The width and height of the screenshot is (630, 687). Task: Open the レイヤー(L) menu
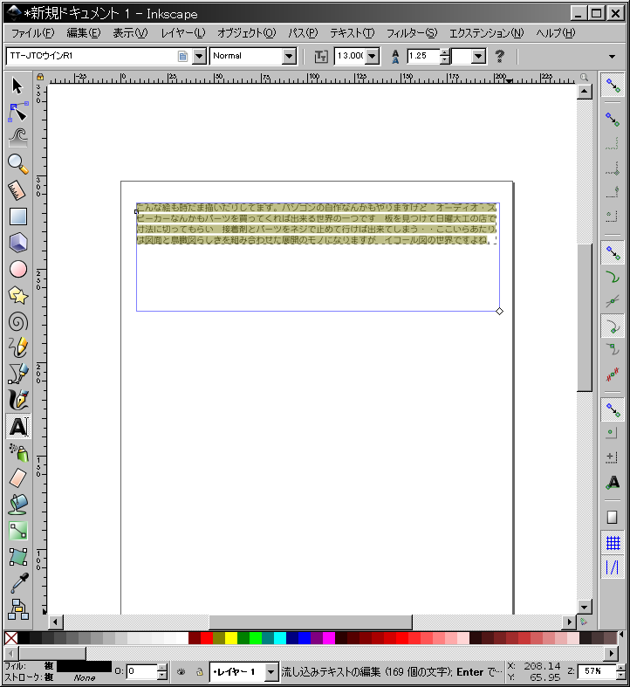tap(182, 33)
